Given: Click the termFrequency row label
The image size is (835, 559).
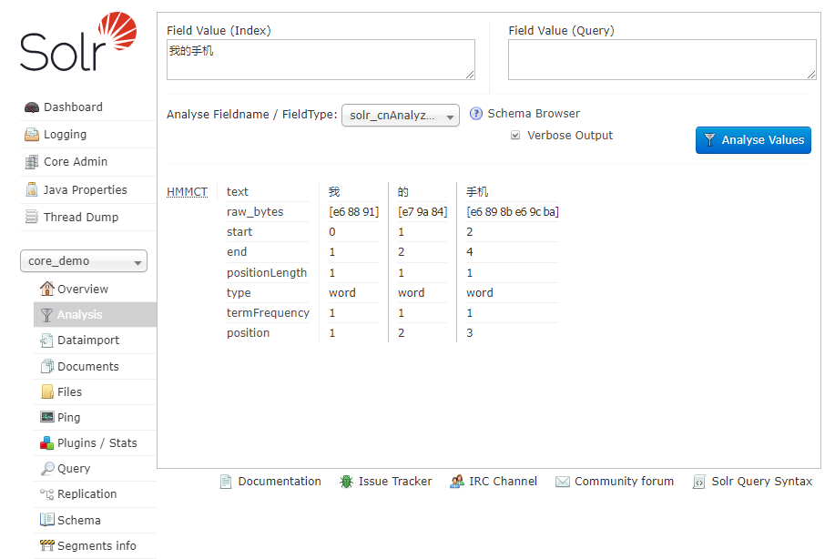Looking at the screenshot, I should pos(268,312).
